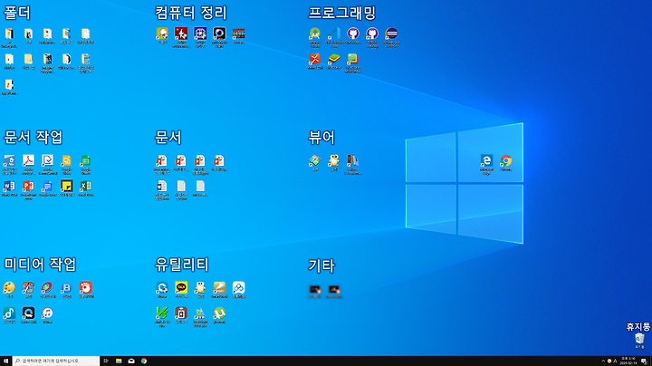
Task: Open File Explorer from the taskbar
Action: click(x=119, y=361)
